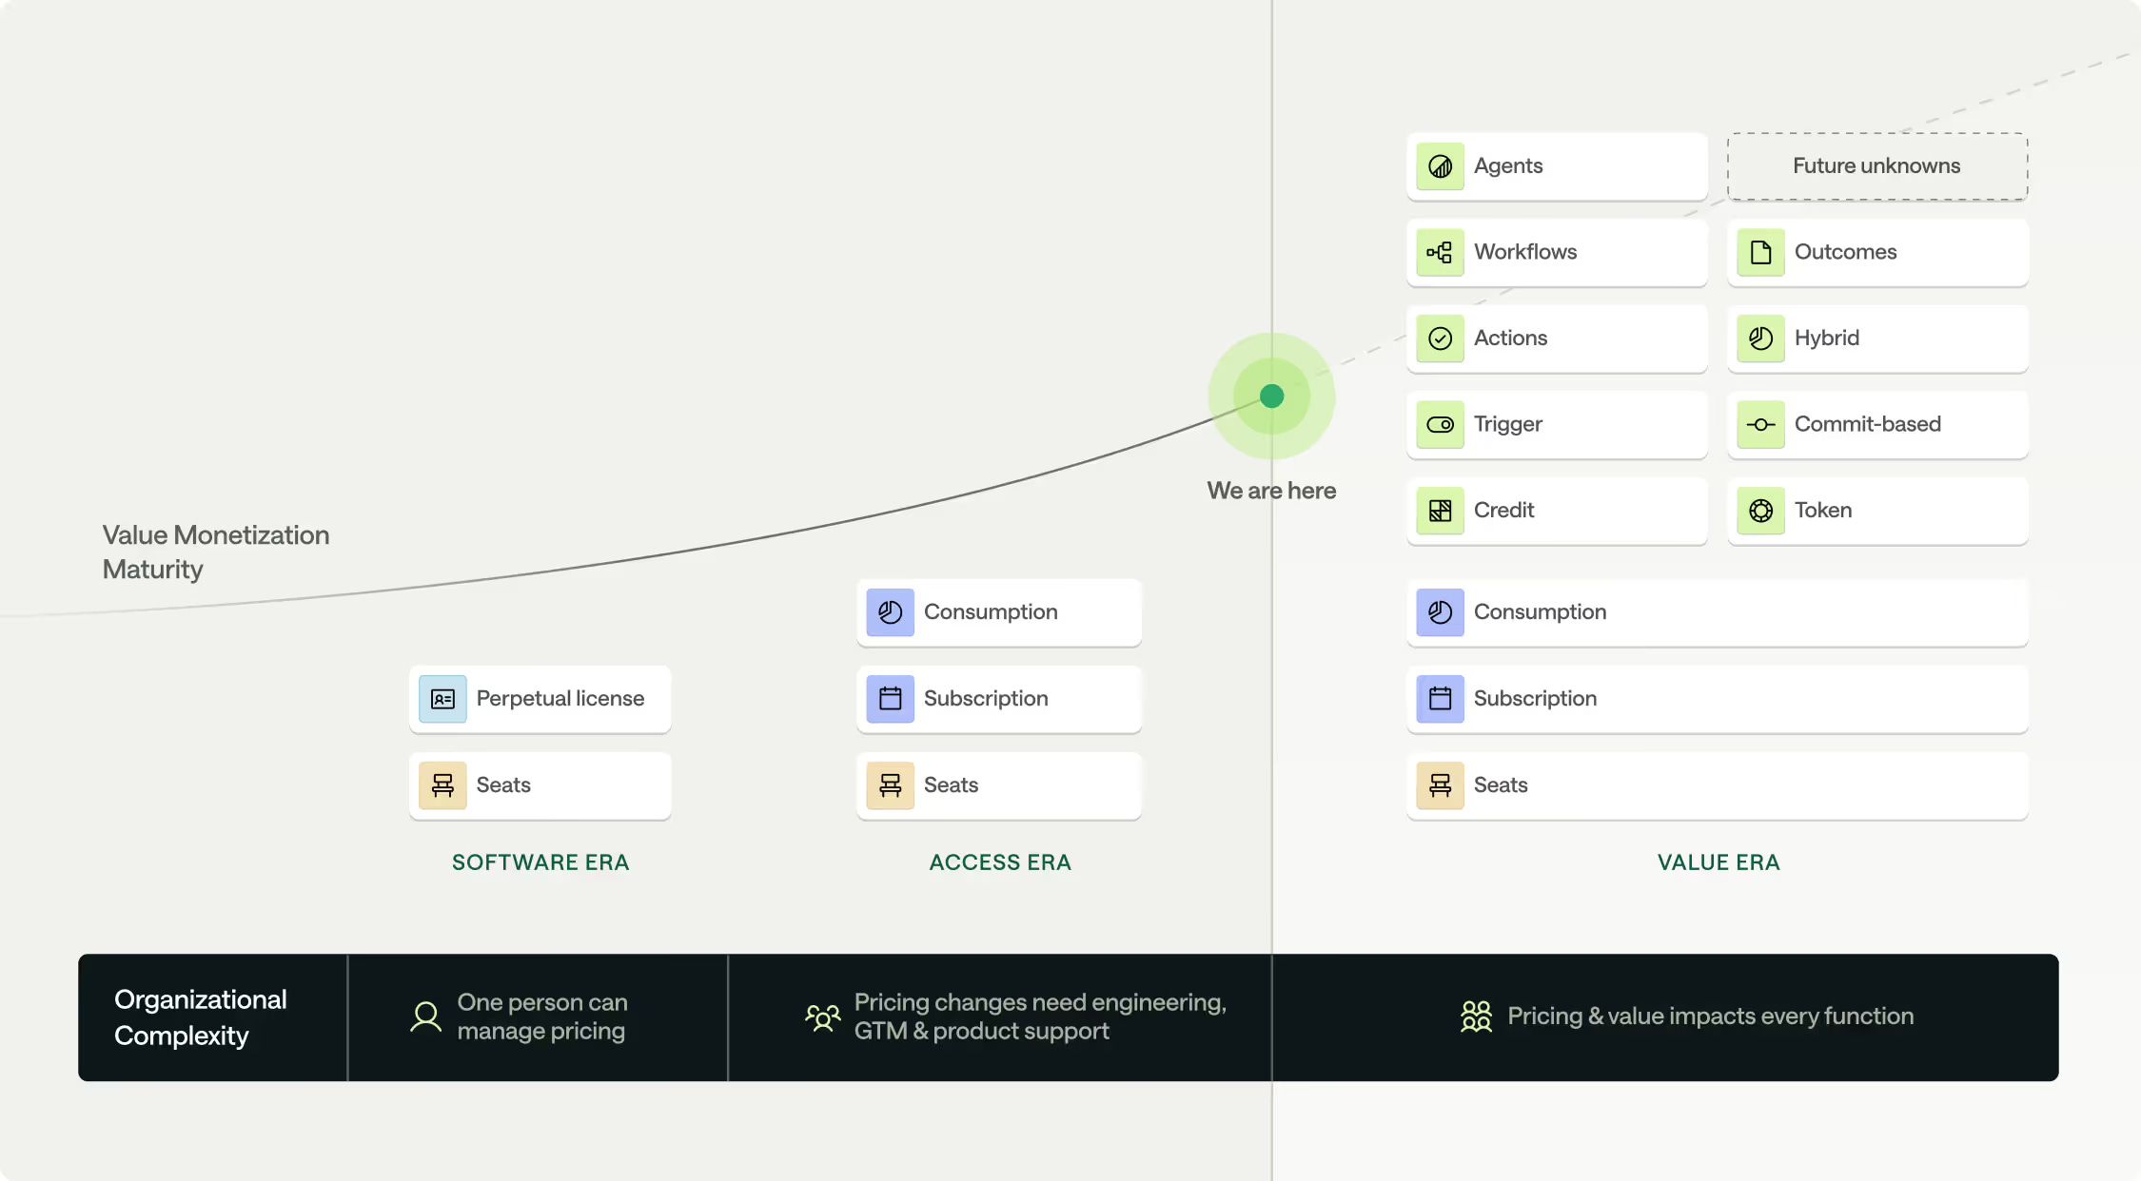Image resolution: width=2141 pixels, height=1181 pixels.
Task: Click the green We are here marker
Action: (x=1271, y=396)
